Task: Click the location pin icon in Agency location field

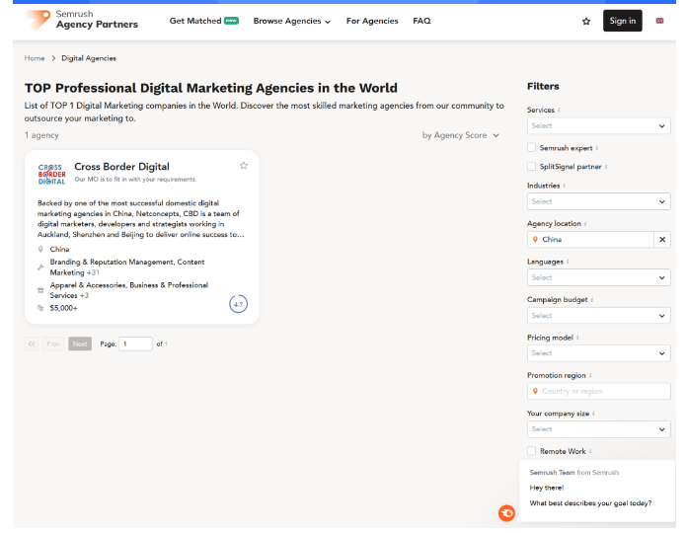Action: pyautogui.click(x=535, y=239)
